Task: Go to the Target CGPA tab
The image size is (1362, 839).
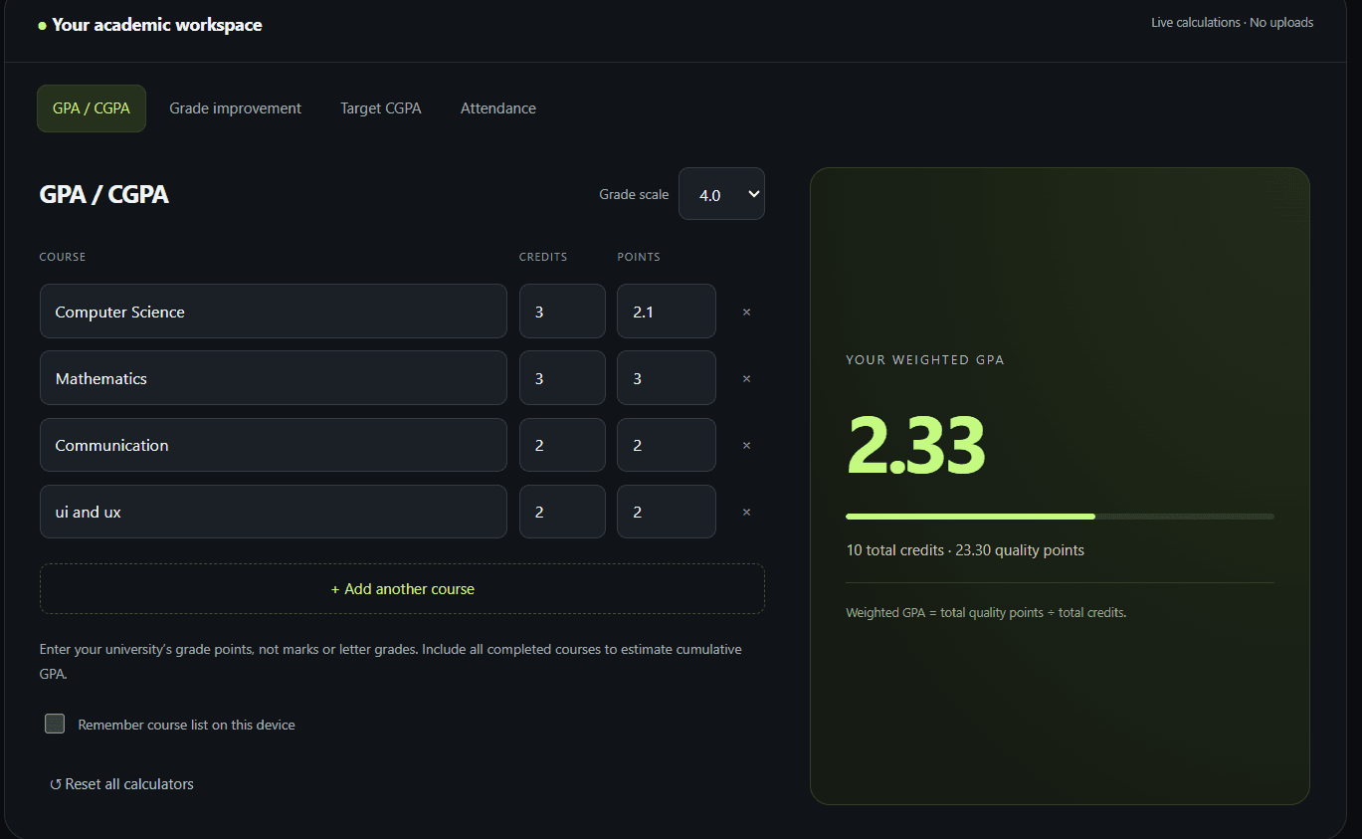Action: 381,108
